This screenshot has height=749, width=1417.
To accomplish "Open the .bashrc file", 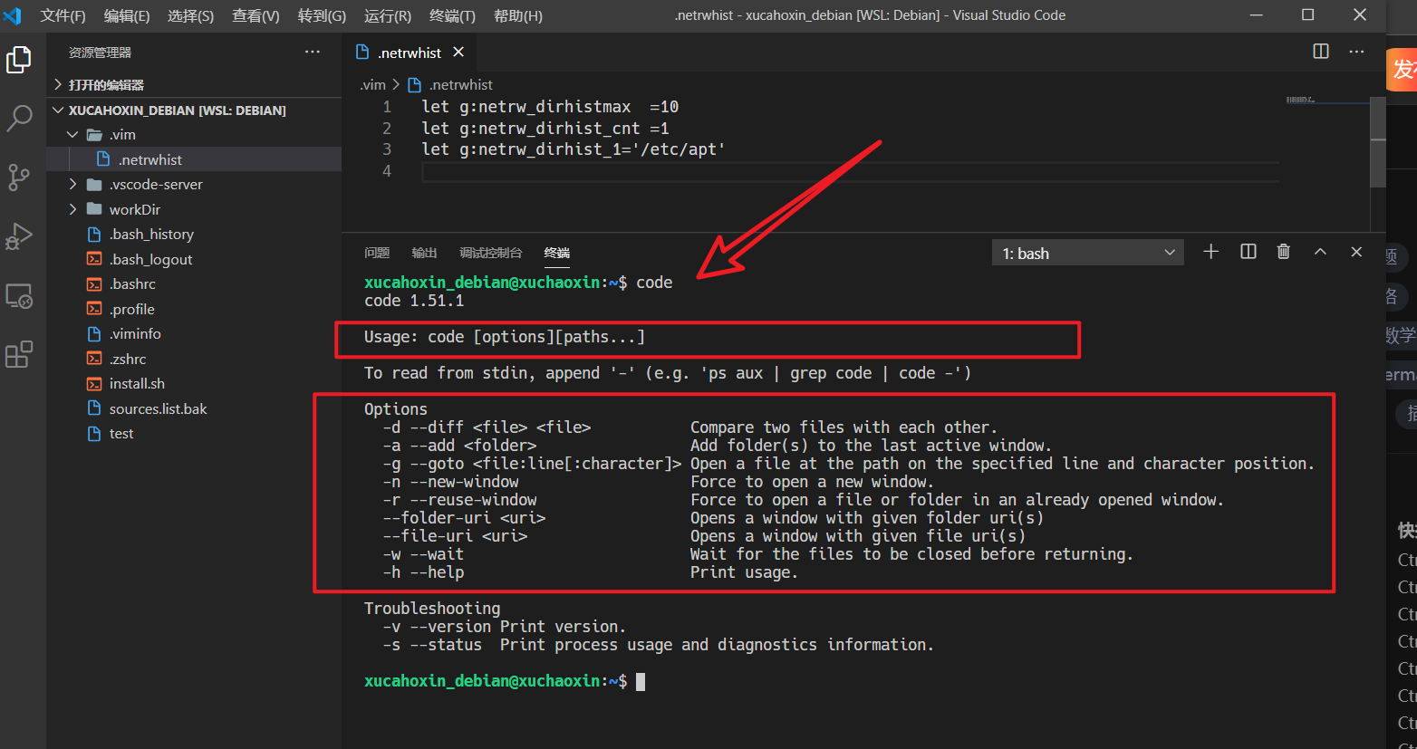I will click(x=195, y=284).
